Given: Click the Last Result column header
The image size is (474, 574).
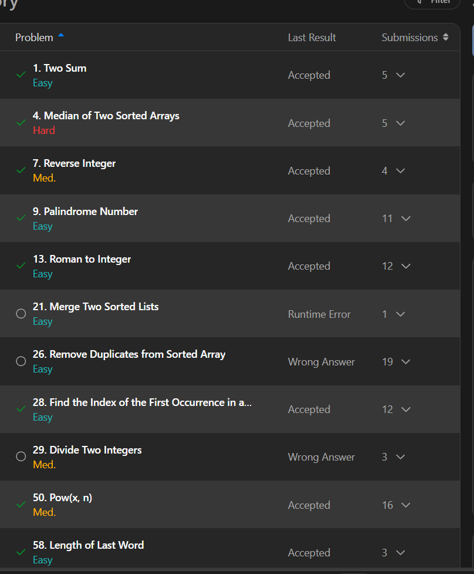Looking at the screenshot, I should pos(312,38).
